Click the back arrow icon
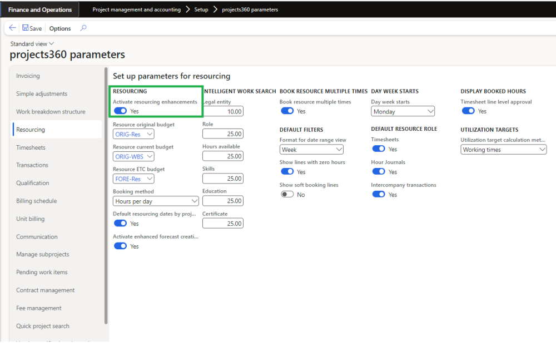556x346 pixels. pos(13,28)
